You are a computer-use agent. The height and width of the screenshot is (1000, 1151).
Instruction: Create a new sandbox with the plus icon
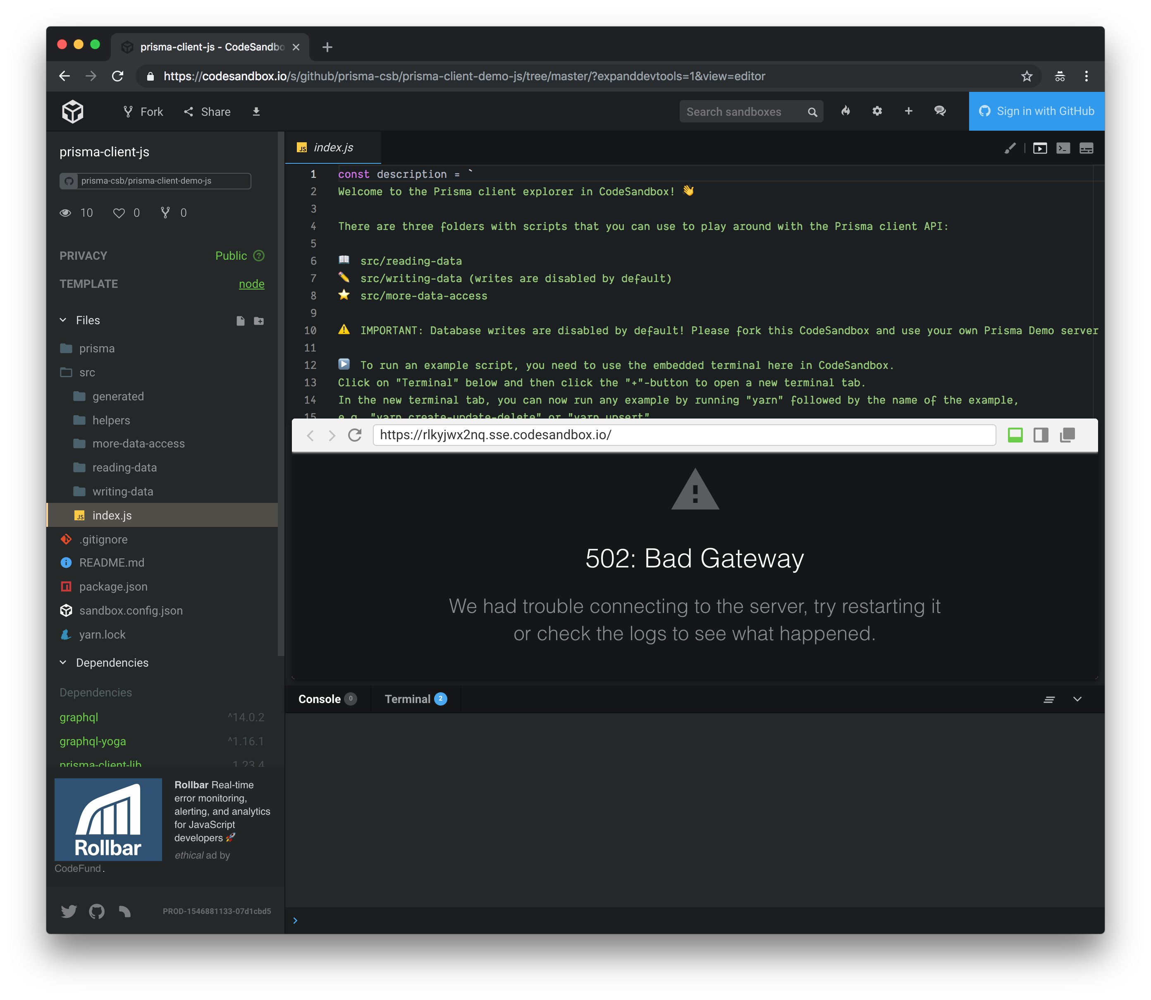pos(908,111)
